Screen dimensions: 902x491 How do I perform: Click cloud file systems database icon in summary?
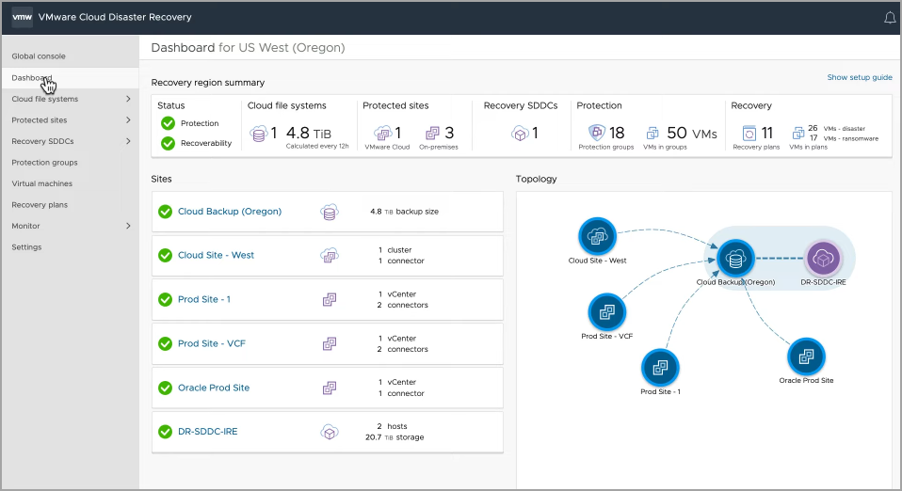pos(259,134)
